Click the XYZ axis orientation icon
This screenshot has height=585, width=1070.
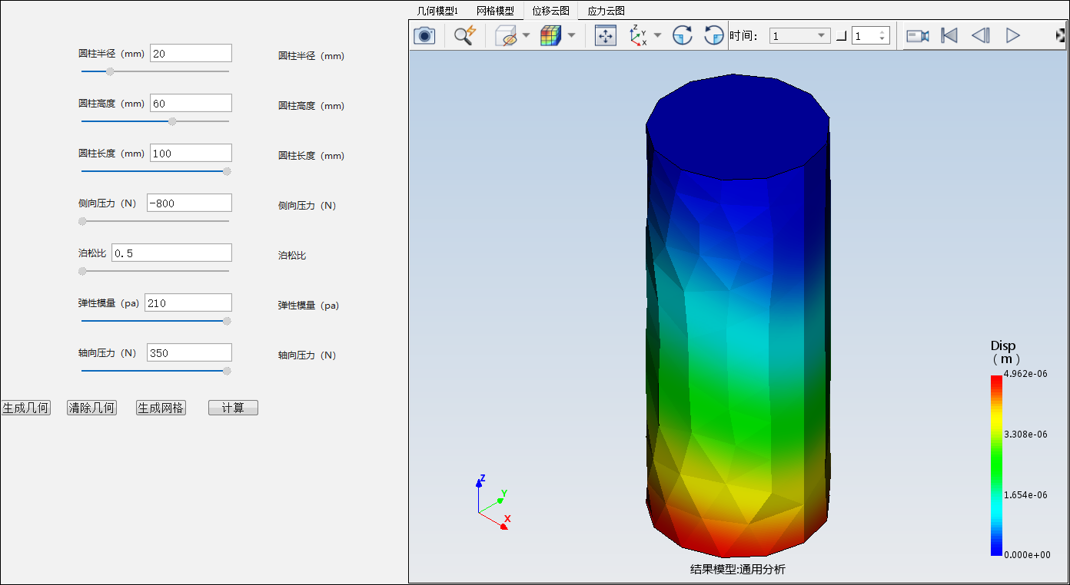pos(639,35)
